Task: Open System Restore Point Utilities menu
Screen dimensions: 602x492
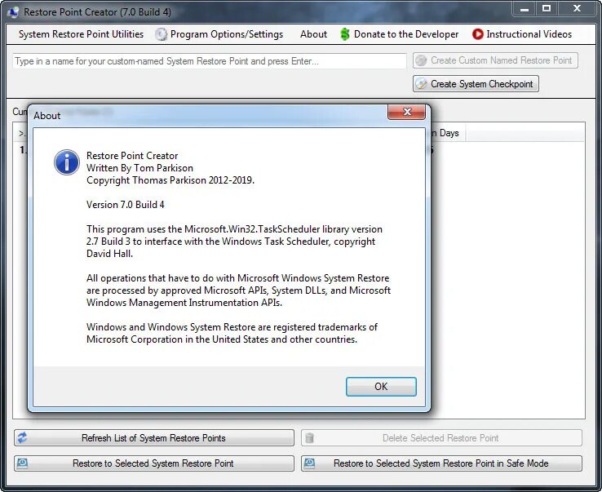Action: 81,34
